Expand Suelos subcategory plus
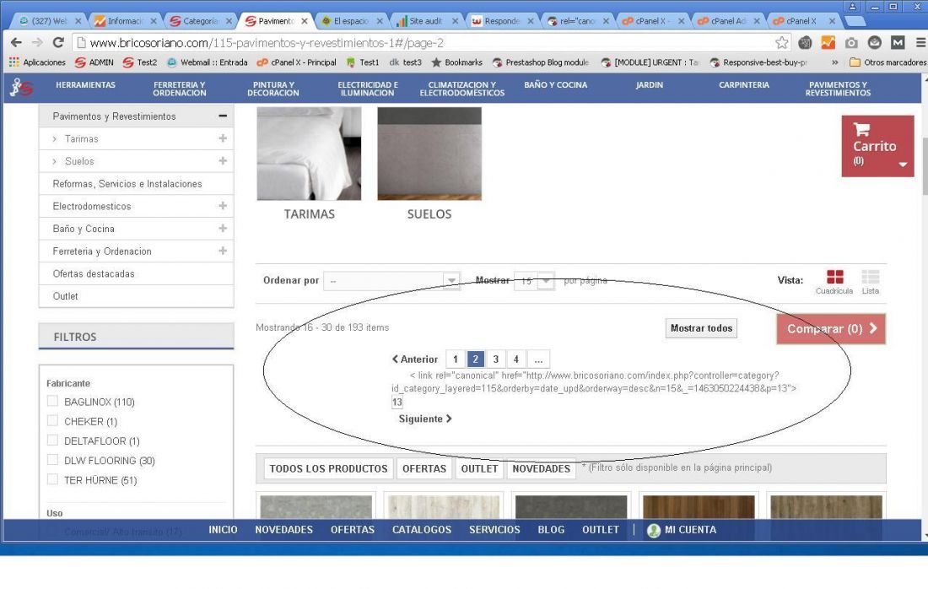928x589 pixels. click(223, 160)
